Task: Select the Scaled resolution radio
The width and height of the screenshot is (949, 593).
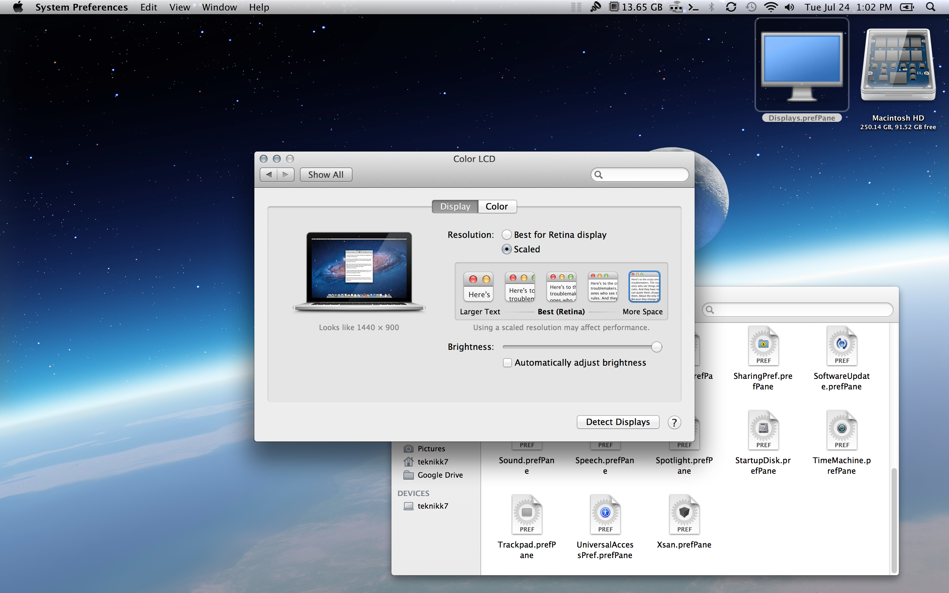Action: [x=507, y=249]
